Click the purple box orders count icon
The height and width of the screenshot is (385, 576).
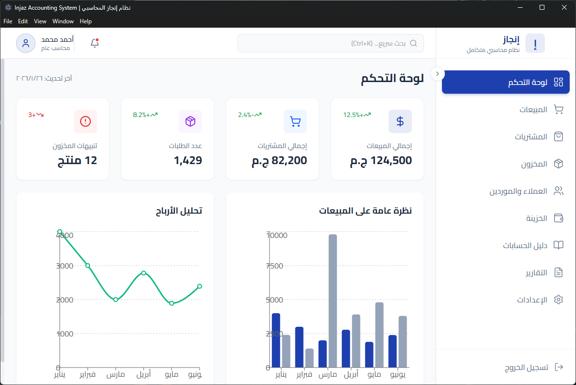(x=190, y=121)
